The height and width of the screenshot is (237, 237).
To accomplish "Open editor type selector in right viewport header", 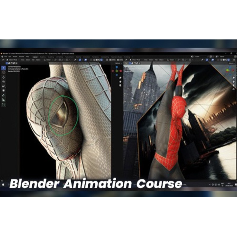I will pyautogui.click(x=126, y=60).
